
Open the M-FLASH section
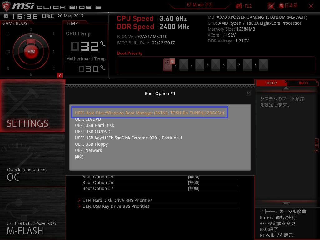pyautogui.click(x=32, y=213)
